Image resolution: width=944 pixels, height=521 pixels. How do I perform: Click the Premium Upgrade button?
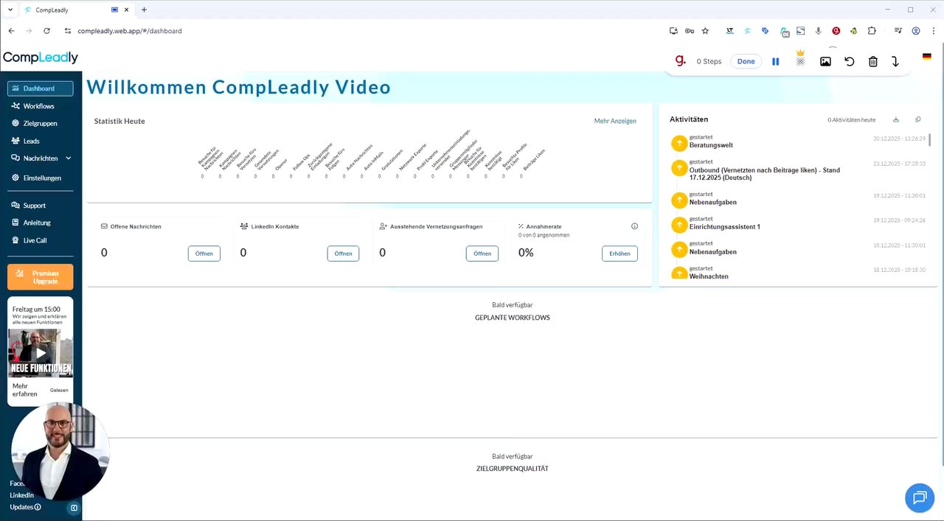pyautogui.click(x=40, y=277)
